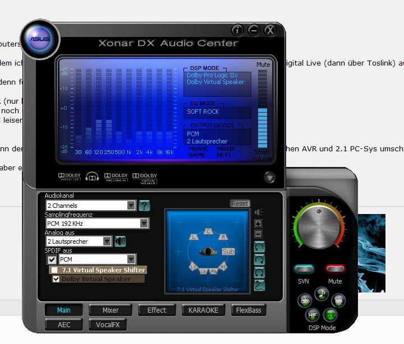Click Hi-Fi mode label on display

pyautogui.click(x=224, y=155)
